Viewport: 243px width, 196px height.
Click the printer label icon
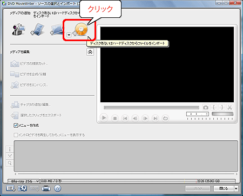click(x=46, y=188)
